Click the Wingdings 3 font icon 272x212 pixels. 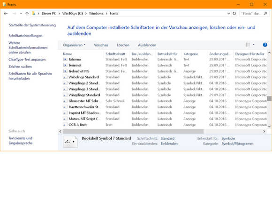coord(65,89)
